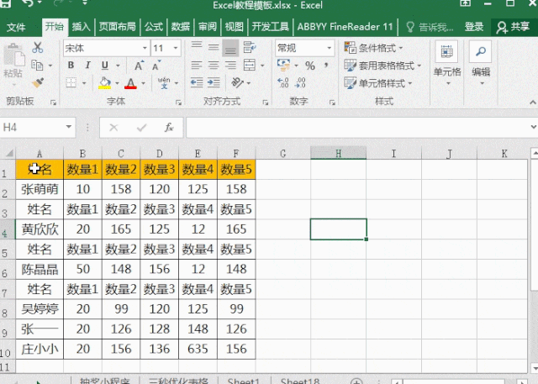Click the Wrap Text icon
The width and height of the screenshot is (538, 384).
coord(250,48)
